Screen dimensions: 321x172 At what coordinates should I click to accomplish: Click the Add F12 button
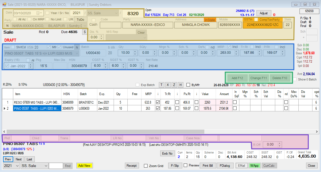[237, 78]
